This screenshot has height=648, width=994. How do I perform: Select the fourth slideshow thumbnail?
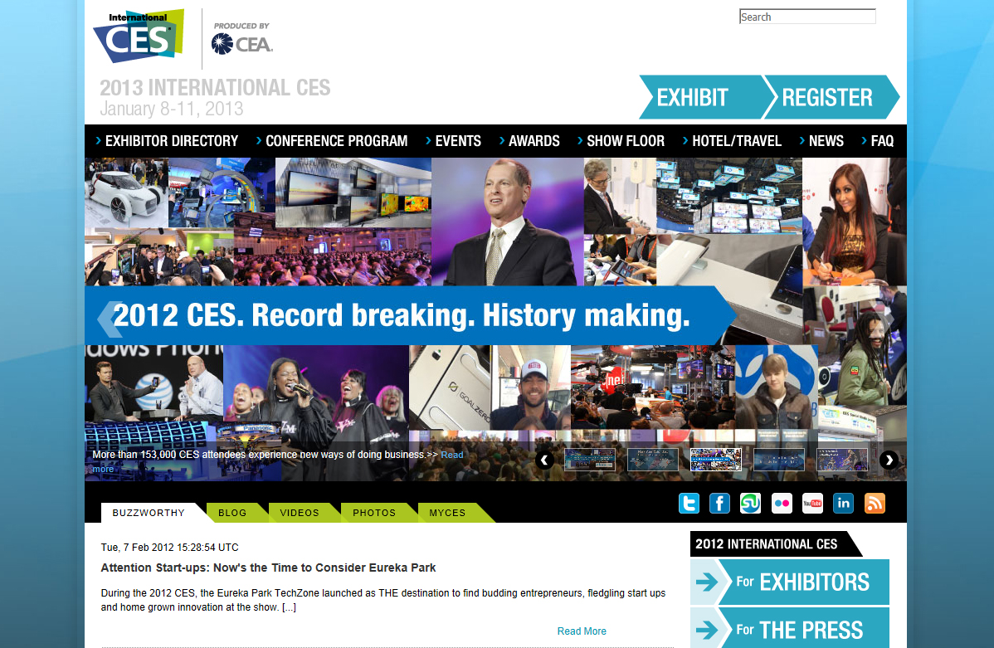pyautogui.click(x=779, y=460)
